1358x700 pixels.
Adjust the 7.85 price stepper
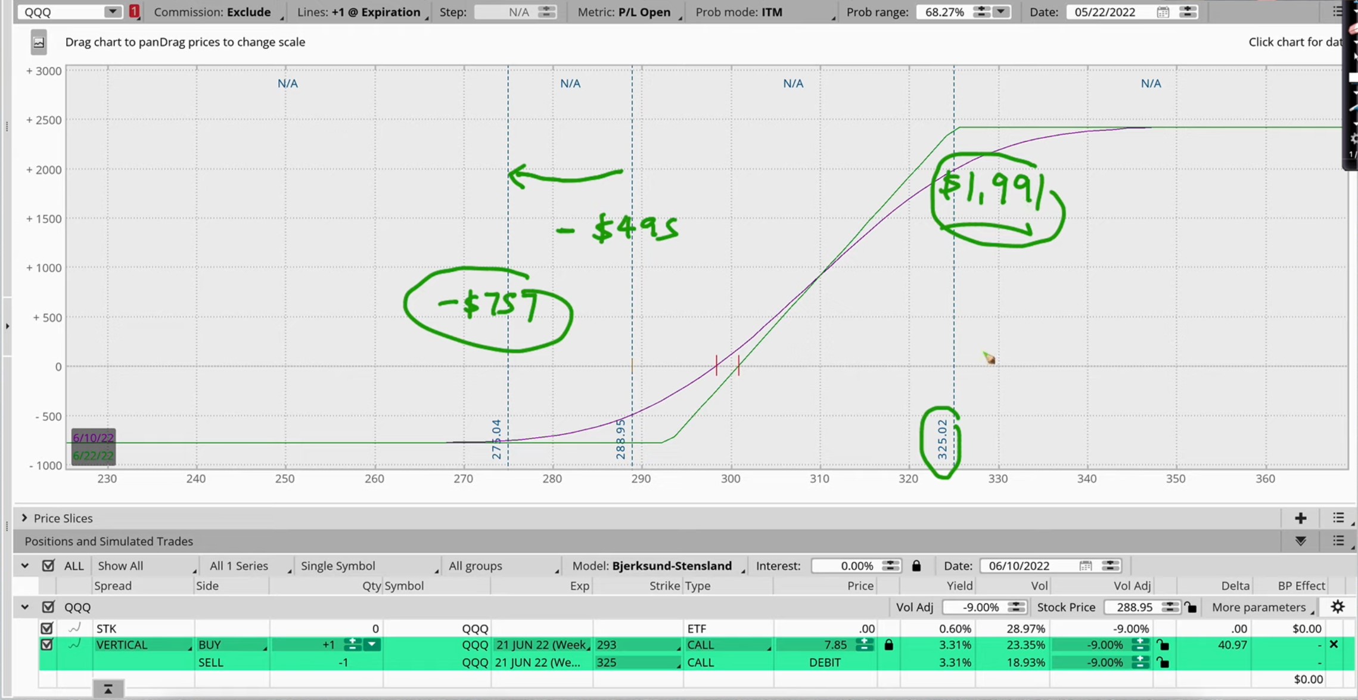pos(865,645)
